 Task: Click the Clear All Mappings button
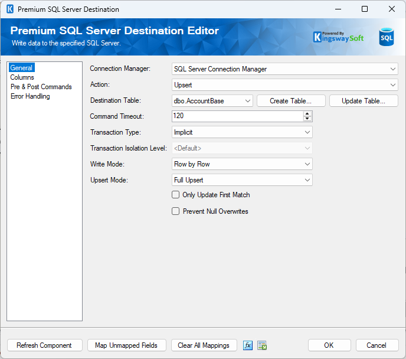pos(204,345)
